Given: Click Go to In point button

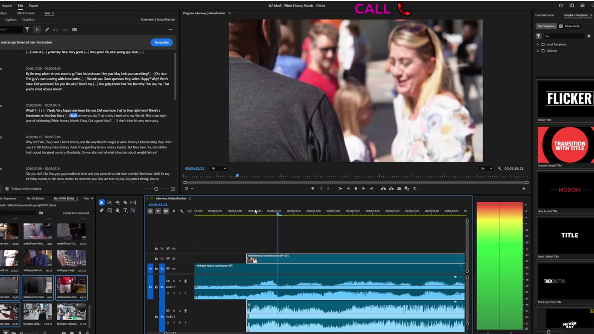Looking at the screenshot, I should (341, 188).
